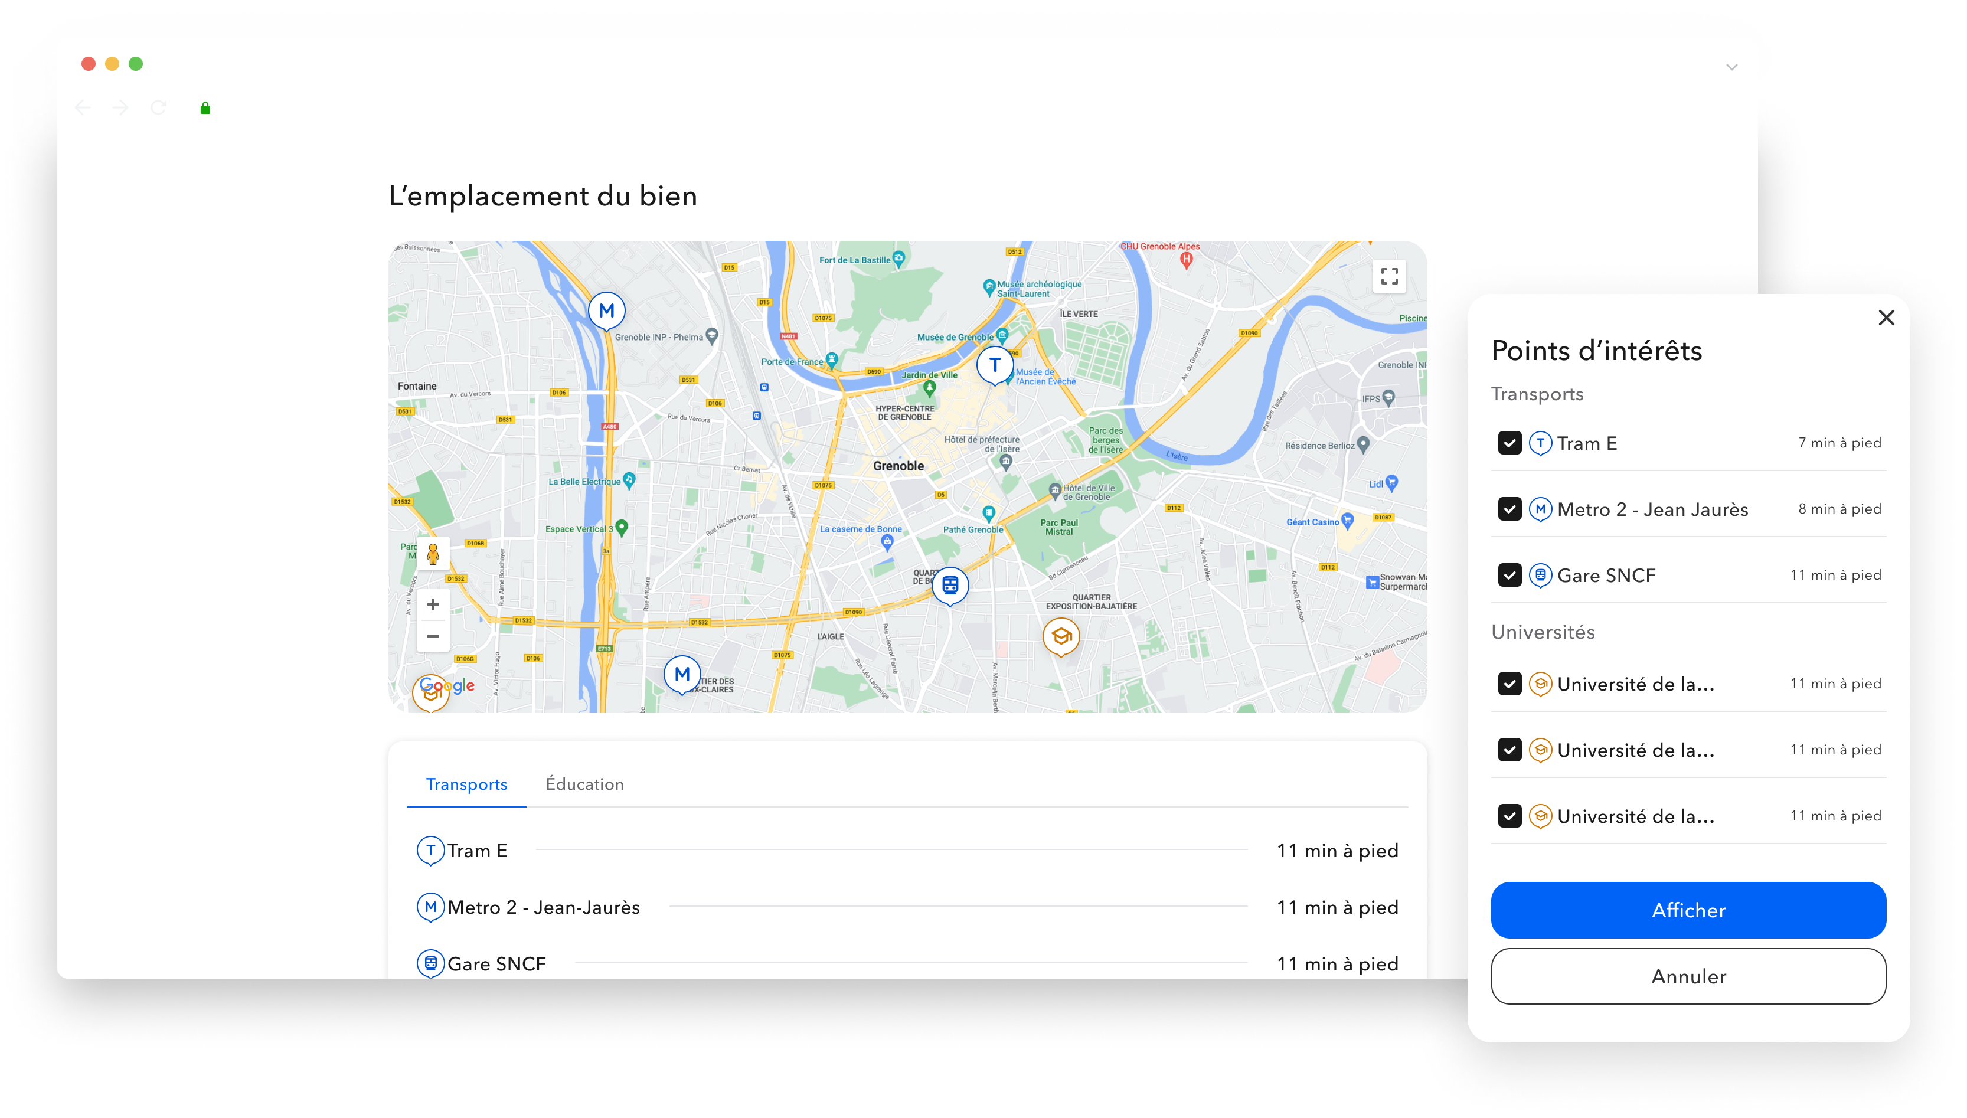The height and width of the screenshot is (1118, 1967).
Task: Uncheck the first Université de la entry
Action: [x=1509, y=684]
